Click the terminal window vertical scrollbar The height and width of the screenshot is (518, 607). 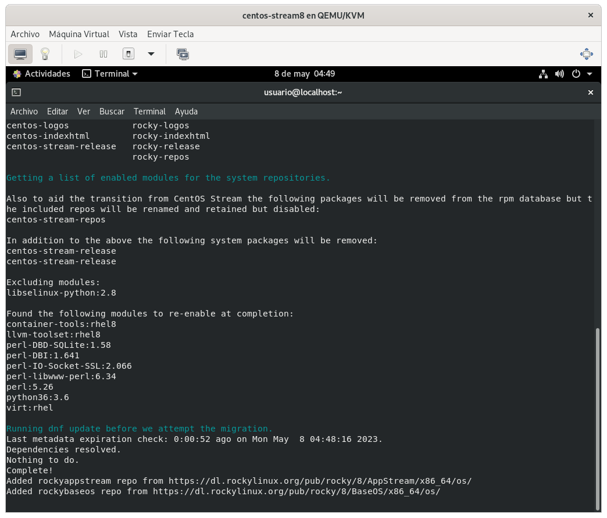tap(597, 417)
